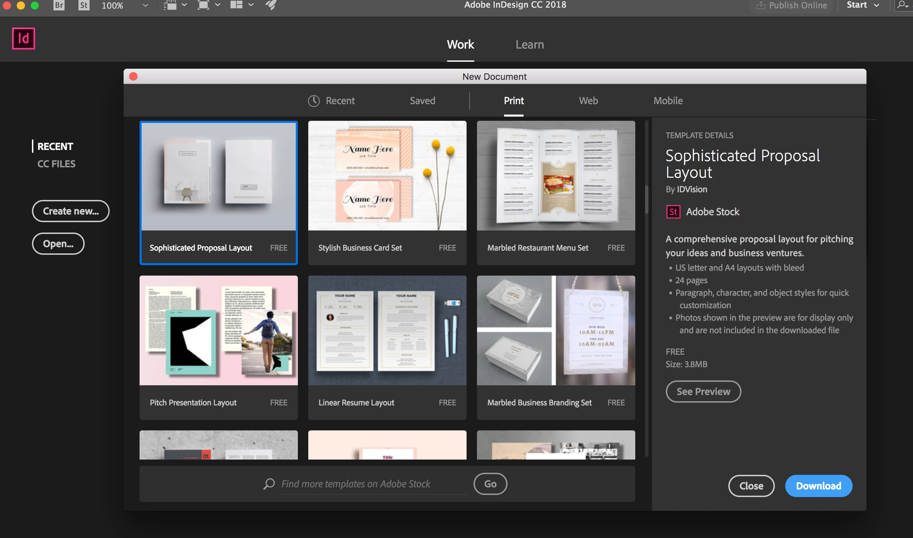Image resolution: width=913 pixels, height=538 pixels.
Task: Open the View Options dropdown arrow
Action: (184, 5)
